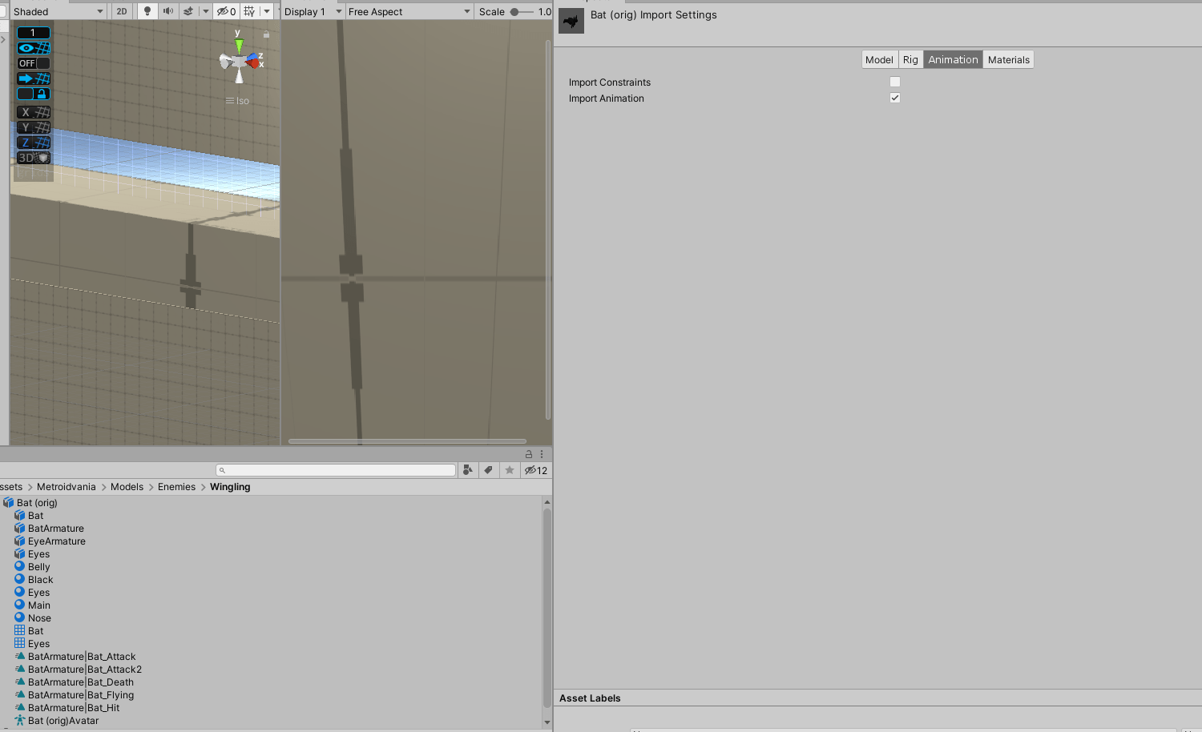Select BatArmature|Bat_Flying animation clip
Viewport: 1202px width, 732px height.
point(81,694)
